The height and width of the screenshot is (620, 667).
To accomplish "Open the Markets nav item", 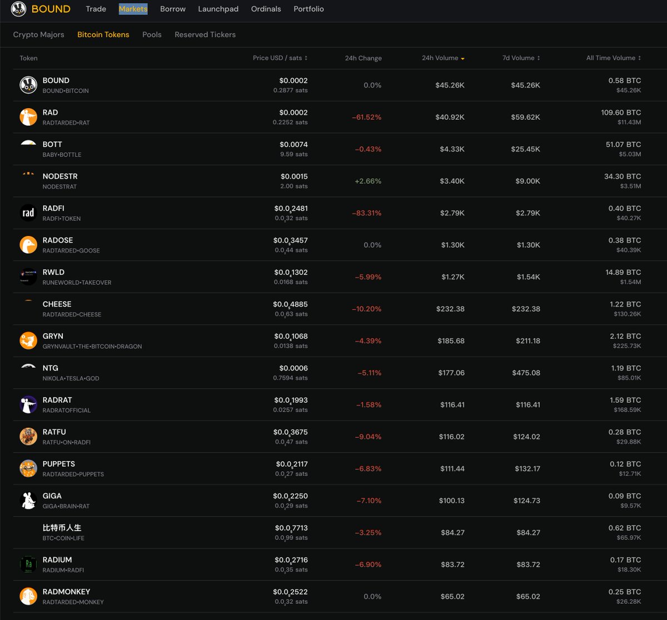I will 133,9.
